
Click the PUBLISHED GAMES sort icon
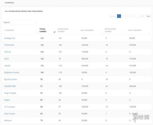click(77, 32)
